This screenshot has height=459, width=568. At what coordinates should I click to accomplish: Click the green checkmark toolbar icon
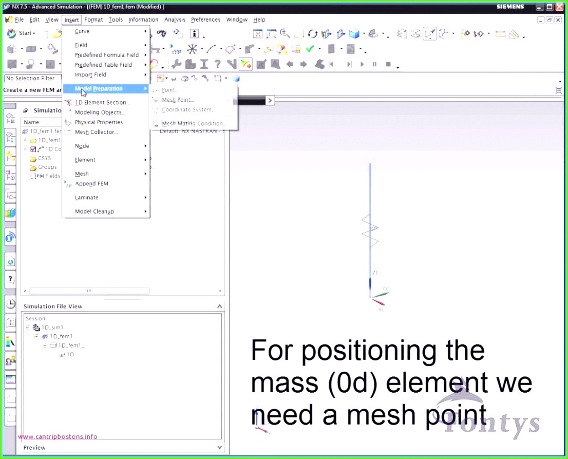click(x=310, y=49)
